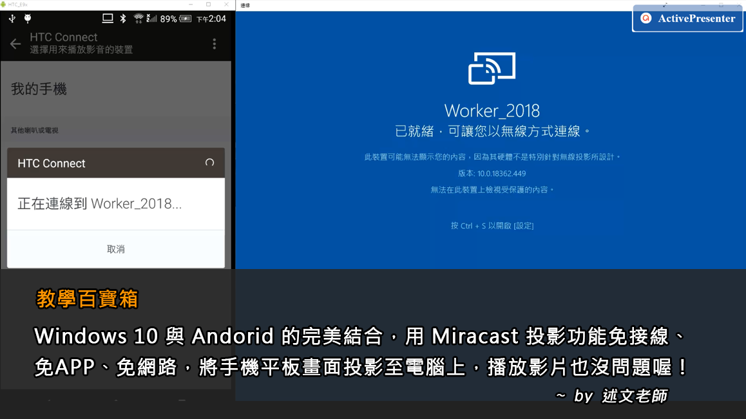
Task: Click the 其他喇叭或電視 section label
Action: click(35, 130)
